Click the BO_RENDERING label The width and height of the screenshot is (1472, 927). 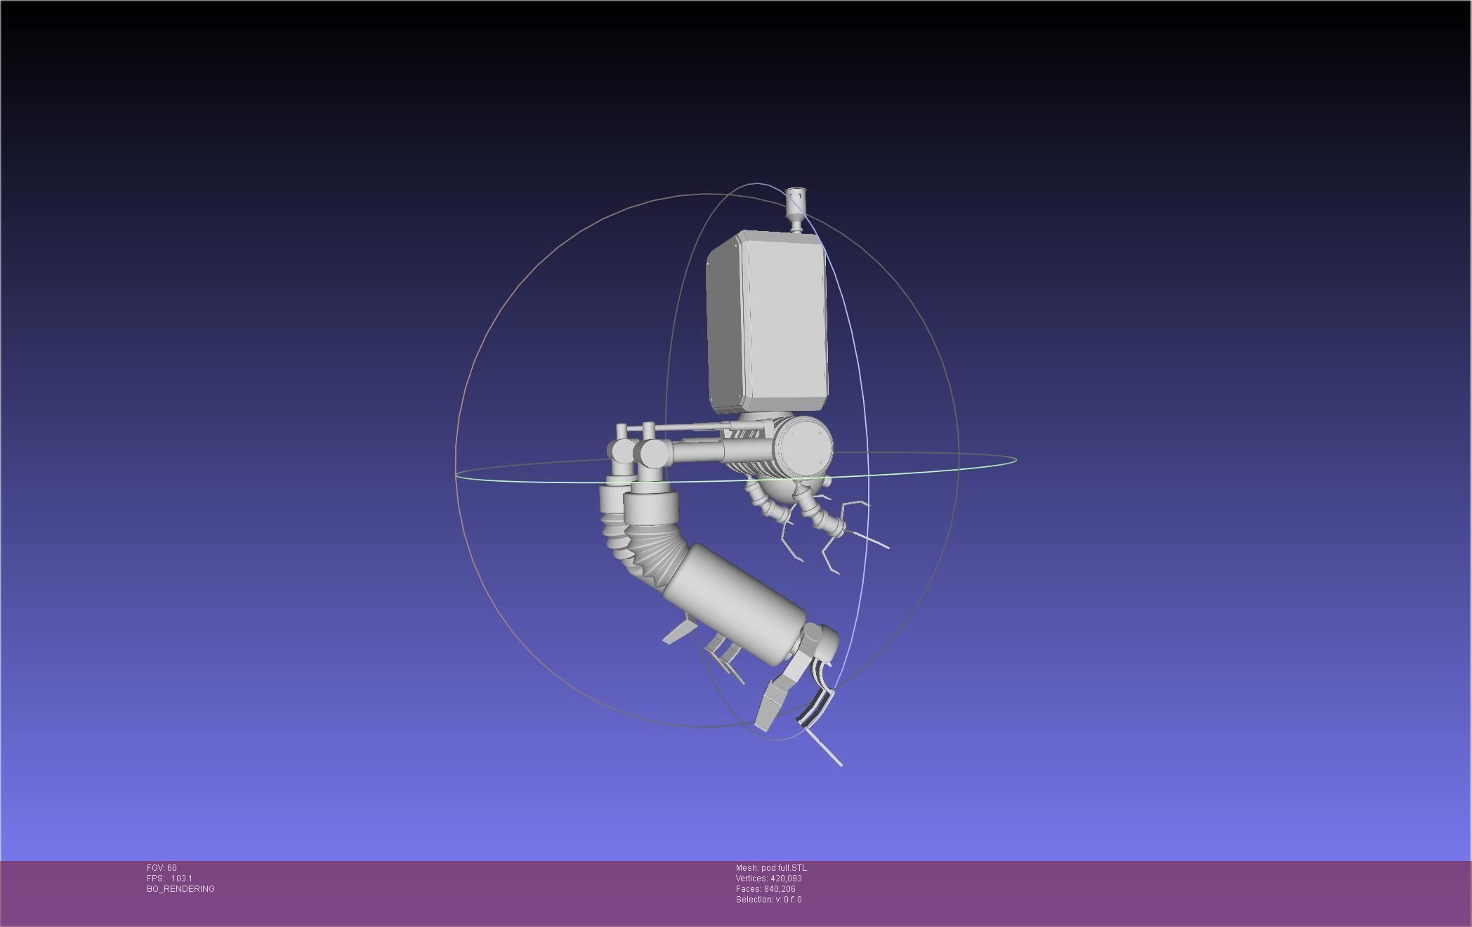(180, 889)
